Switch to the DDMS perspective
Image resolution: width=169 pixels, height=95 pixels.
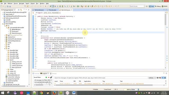(165, 6)
